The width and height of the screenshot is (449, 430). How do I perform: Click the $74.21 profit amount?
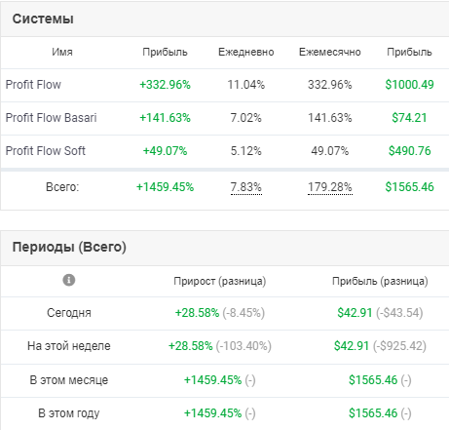pyautogui.click(x=409, y=118)
